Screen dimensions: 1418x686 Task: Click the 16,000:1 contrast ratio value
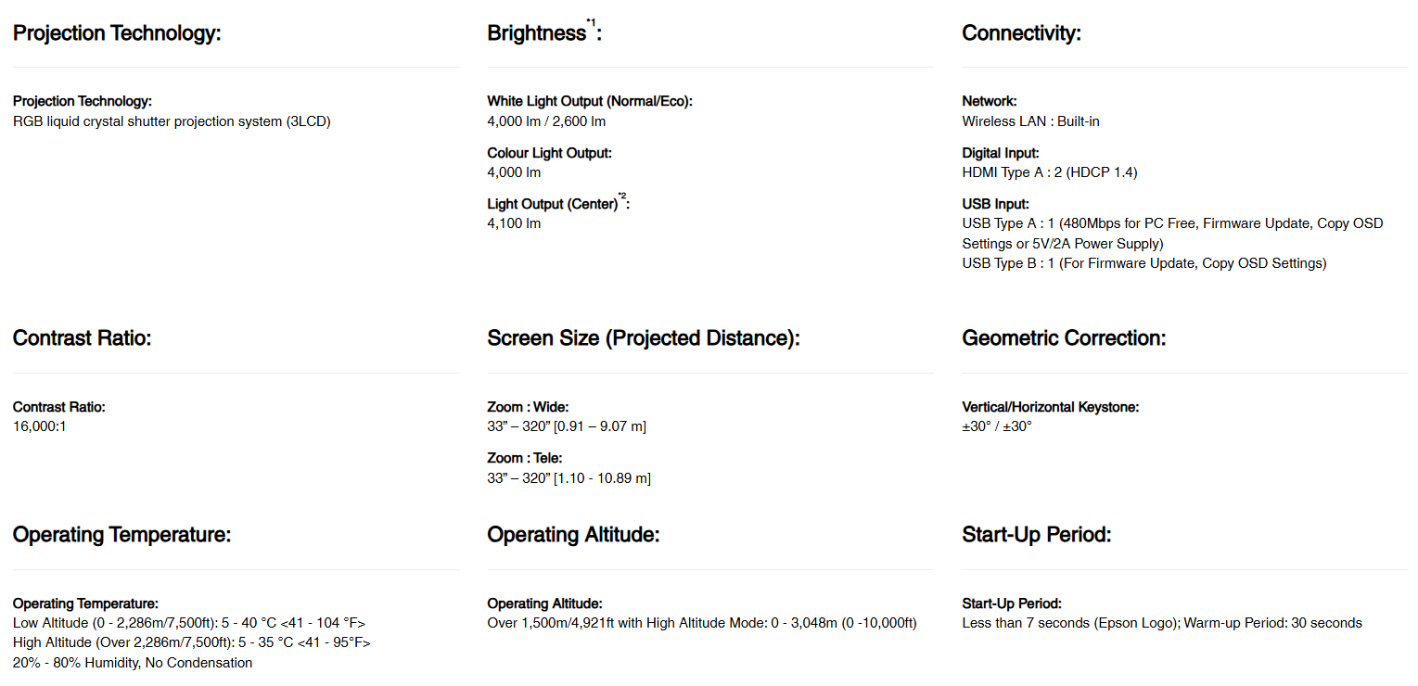pos(40,426)
